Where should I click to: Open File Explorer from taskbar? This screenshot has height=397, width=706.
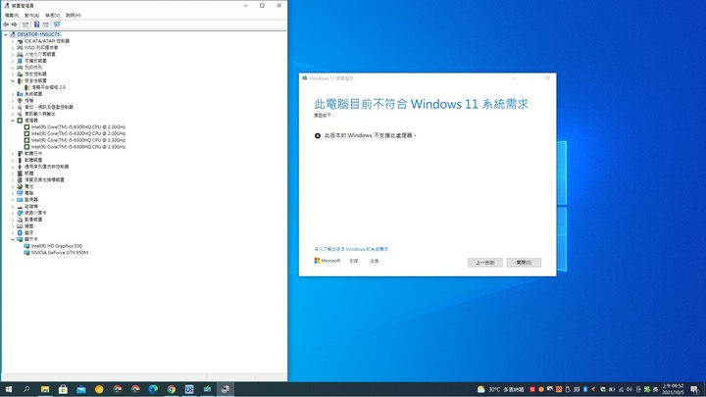(x=45, y=389)
